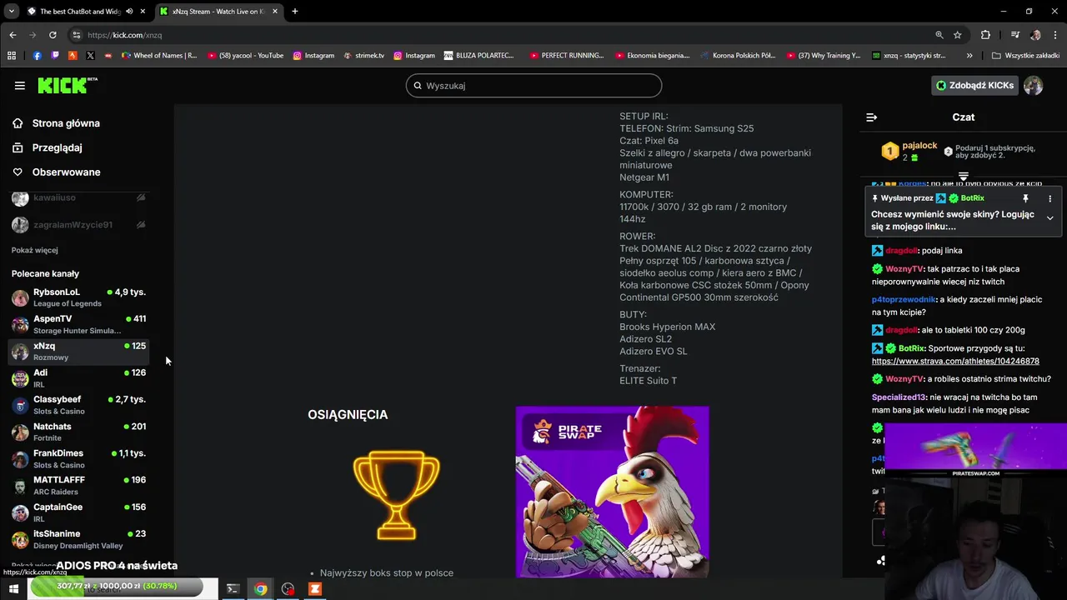
Task: Open Windows Start menu
Action: point(13,589)
